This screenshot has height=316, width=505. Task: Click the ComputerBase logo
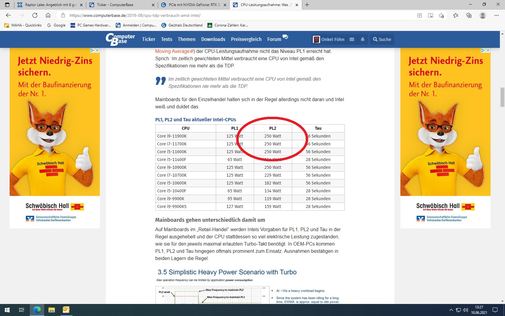pos(120,39)
